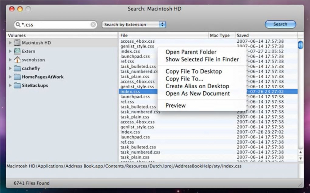Choose Show Selected File in Finder
Screen dimensions: 310x193
(x=202, y=59)
